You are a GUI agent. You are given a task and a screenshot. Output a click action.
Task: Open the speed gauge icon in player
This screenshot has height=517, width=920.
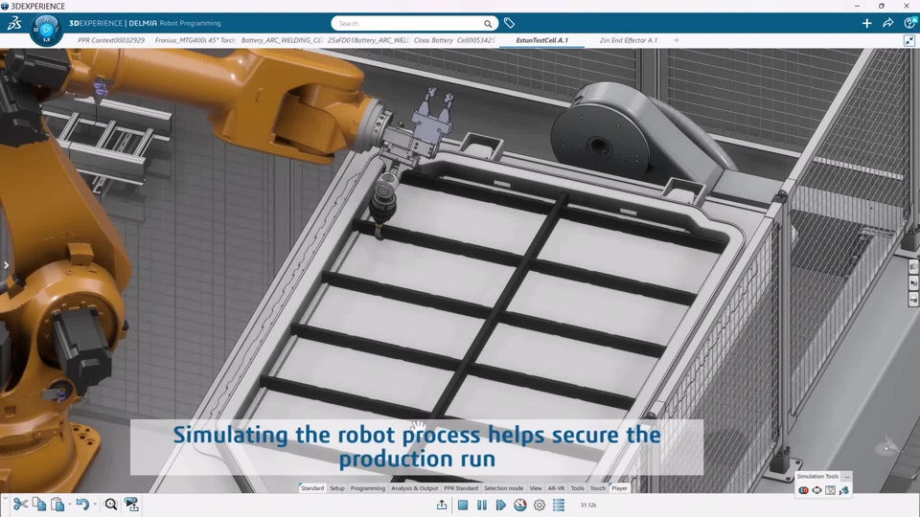tap(519, 505)
